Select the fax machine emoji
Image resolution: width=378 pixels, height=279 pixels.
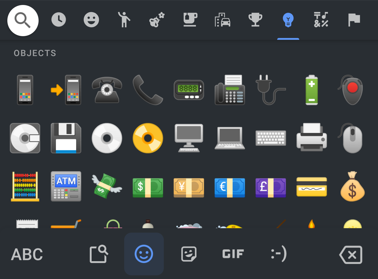coord(230,90)
